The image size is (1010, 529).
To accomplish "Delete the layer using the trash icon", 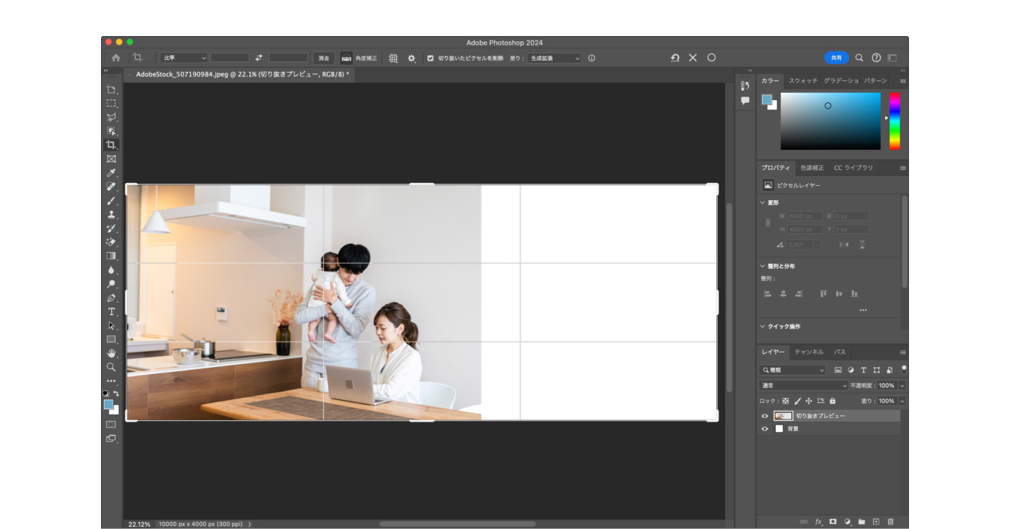I will tap(890, 521).
